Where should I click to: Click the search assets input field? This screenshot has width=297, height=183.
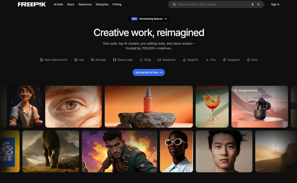[209, 4]
